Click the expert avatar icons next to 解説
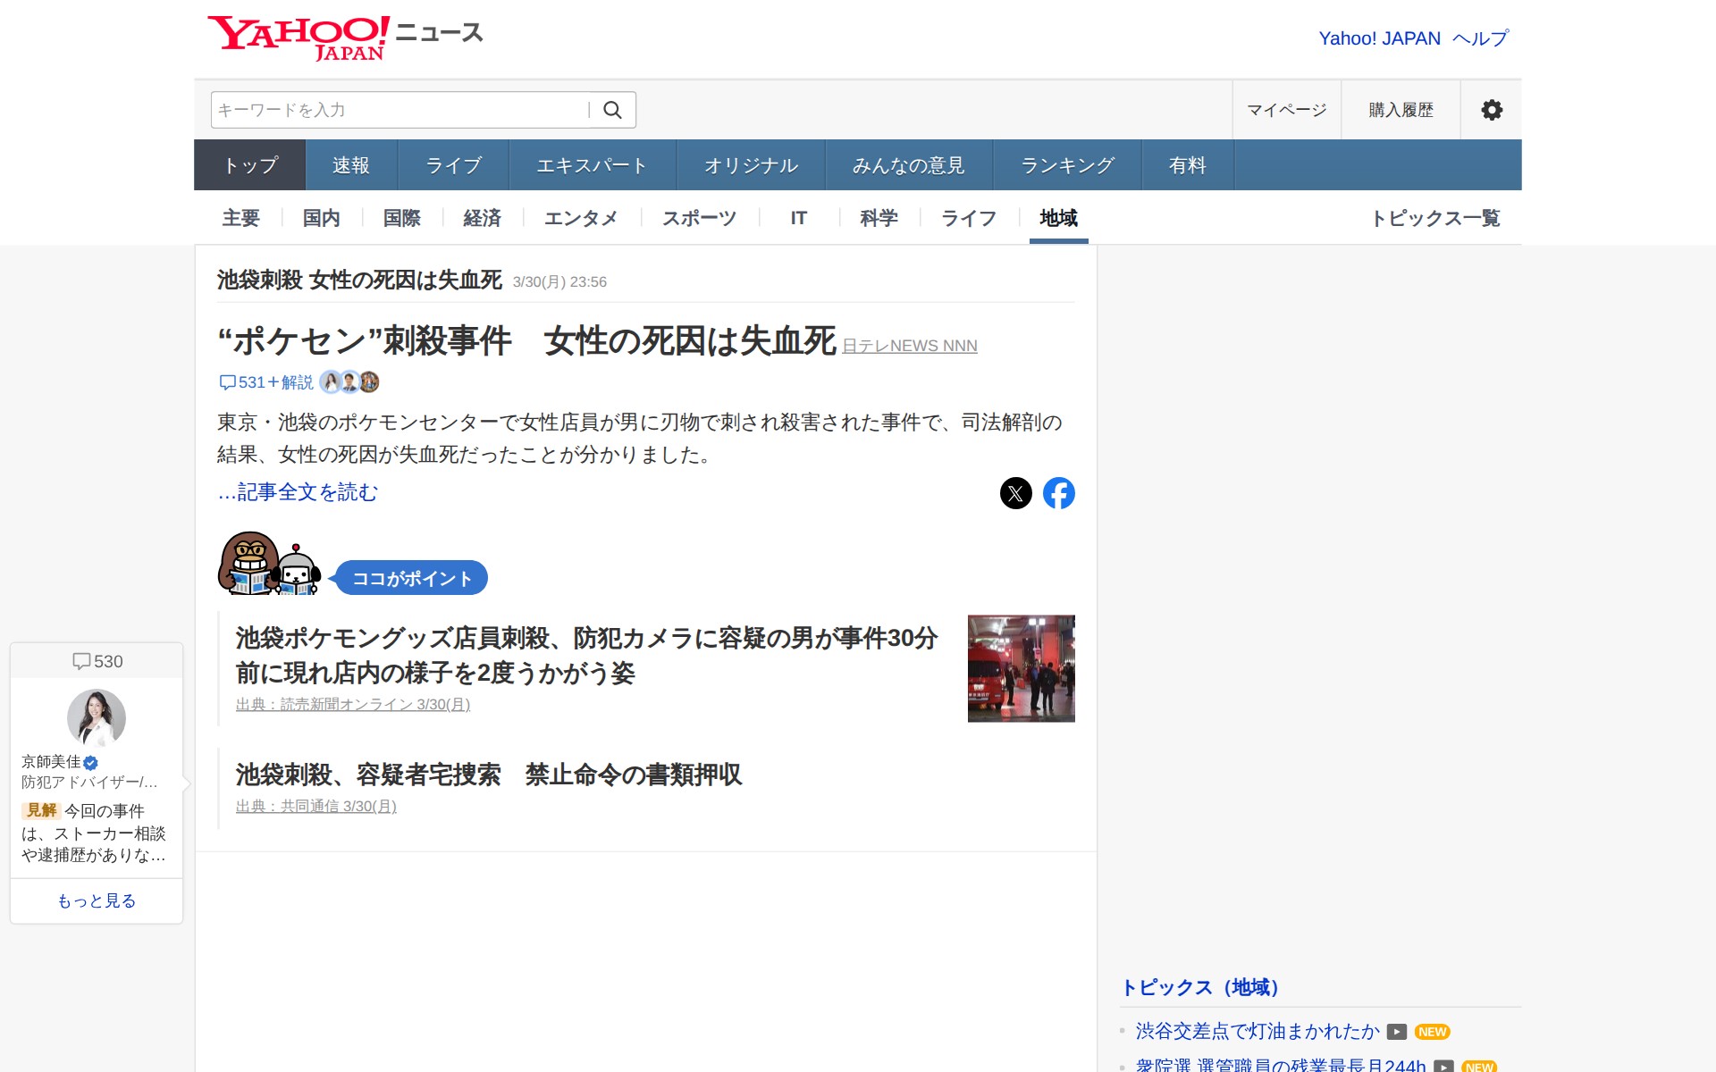 [x=352, y=382]
